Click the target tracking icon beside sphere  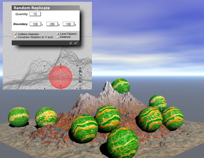(x=80, y=78)
